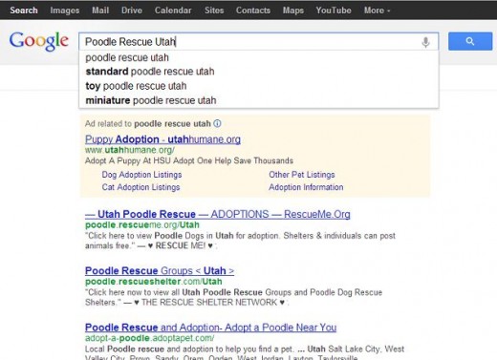Open Sites in the top navigation bar

(x=214, y=11)
